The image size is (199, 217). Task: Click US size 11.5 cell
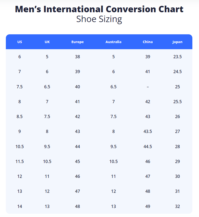pos(20,161)
